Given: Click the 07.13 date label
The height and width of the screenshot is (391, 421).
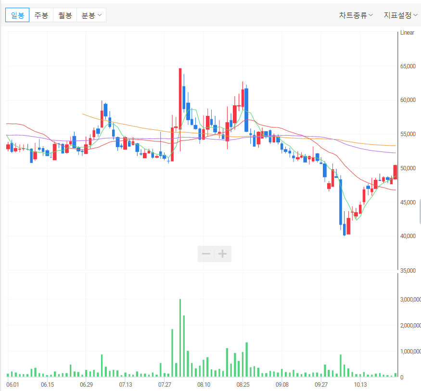Looking at the screenshot, I should (126, 385).
